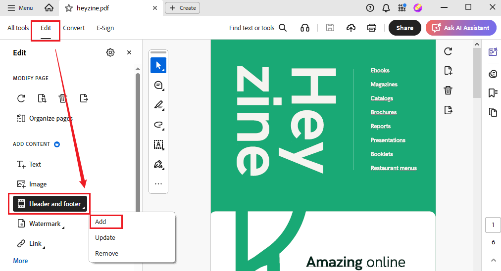Click Ebooks text in document
Screen dimensions: 501x271
[380, 70]
